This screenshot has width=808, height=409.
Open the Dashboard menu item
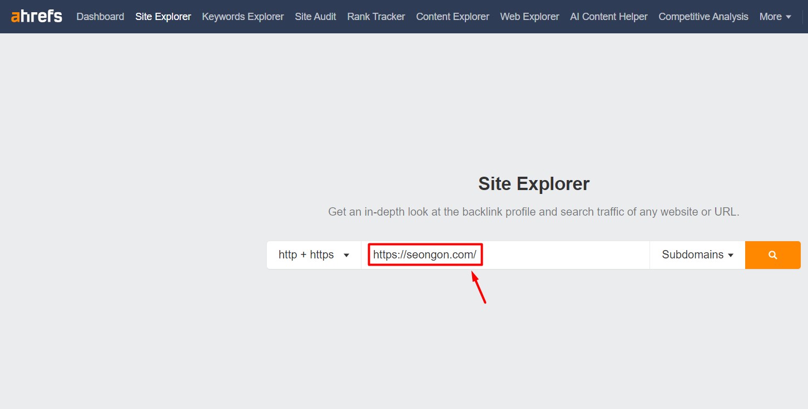pyautogui.click(x=100, y=17)
